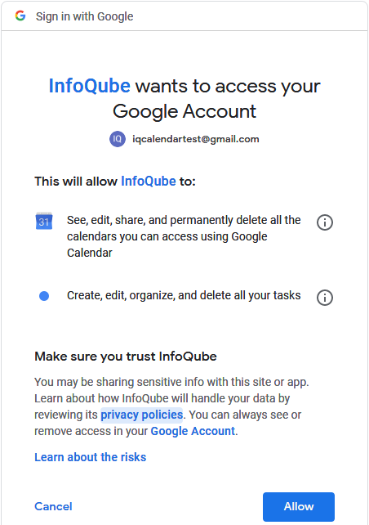Screen dimensions: 369x525
Task: Click InfoQube link in 'This will allow' line
Action: coord(149,182)
